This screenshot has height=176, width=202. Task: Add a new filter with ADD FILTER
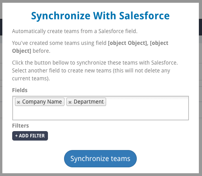(30, 136)
